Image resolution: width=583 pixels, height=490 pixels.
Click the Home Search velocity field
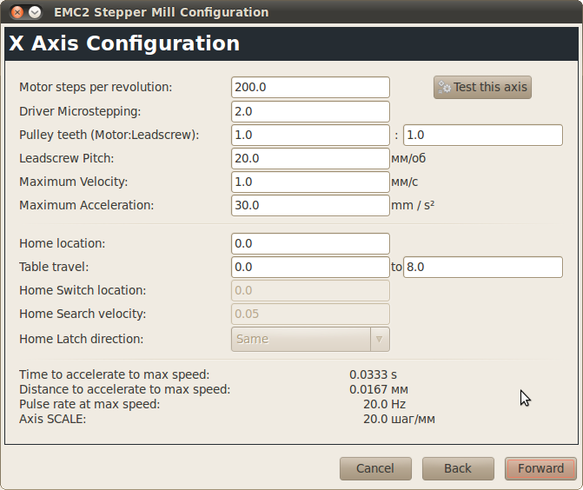click(310, 314)
